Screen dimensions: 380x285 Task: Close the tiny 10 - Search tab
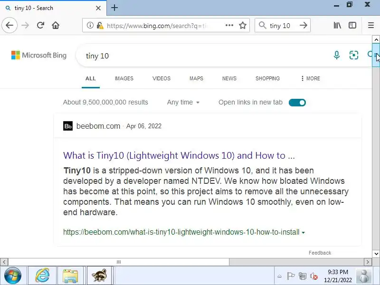[x=98, y=8]
